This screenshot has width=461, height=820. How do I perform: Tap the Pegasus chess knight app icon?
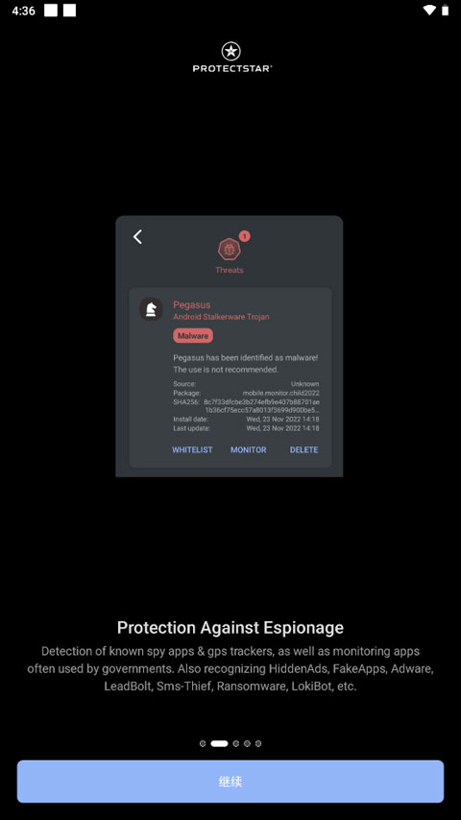click(151, 309)
